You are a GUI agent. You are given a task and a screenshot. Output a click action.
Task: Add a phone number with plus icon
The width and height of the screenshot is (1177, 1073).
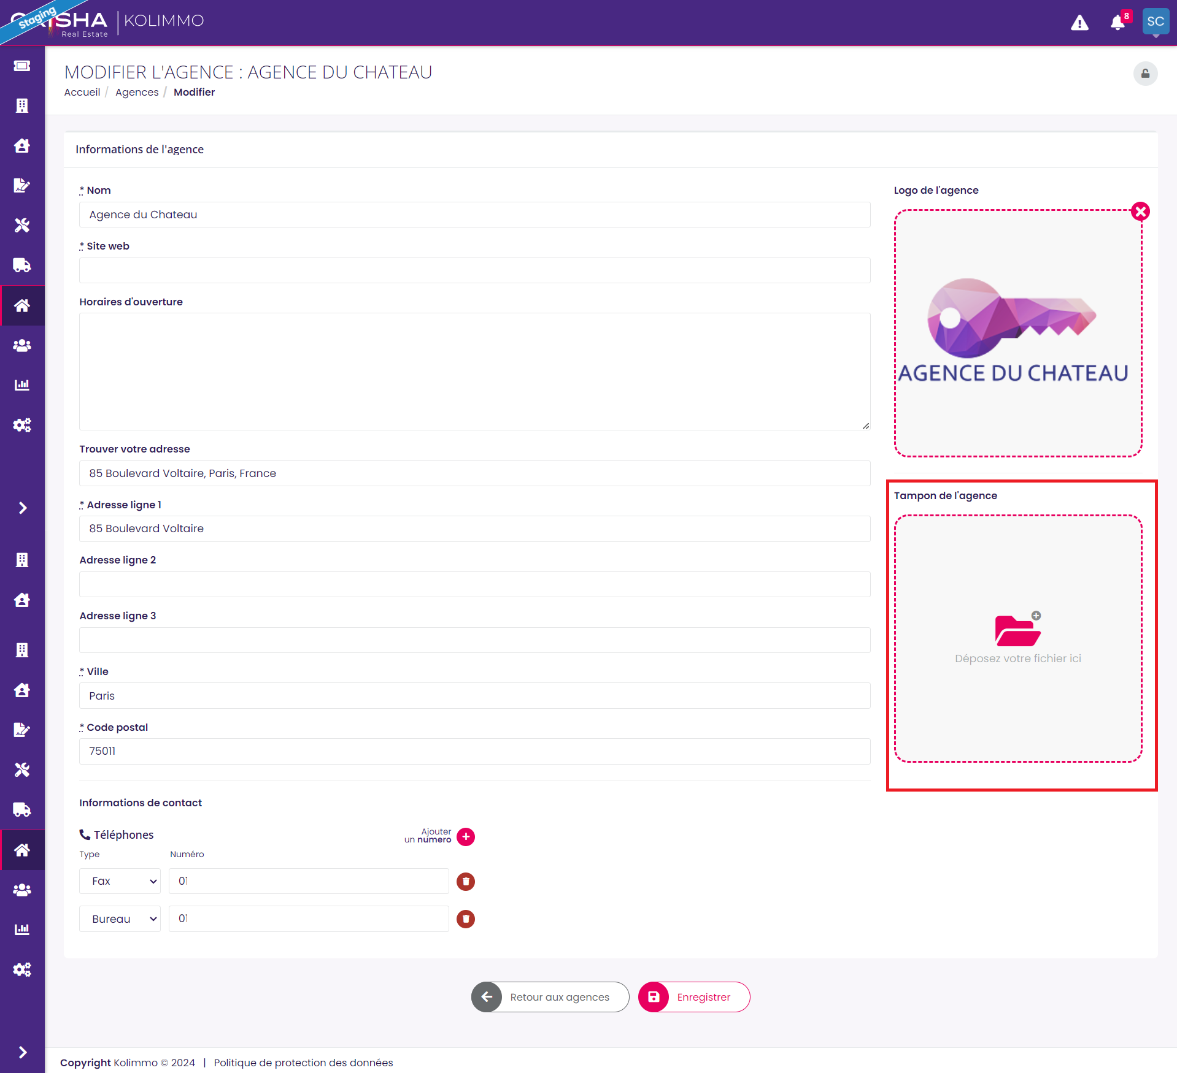click(x=466, y=836)
